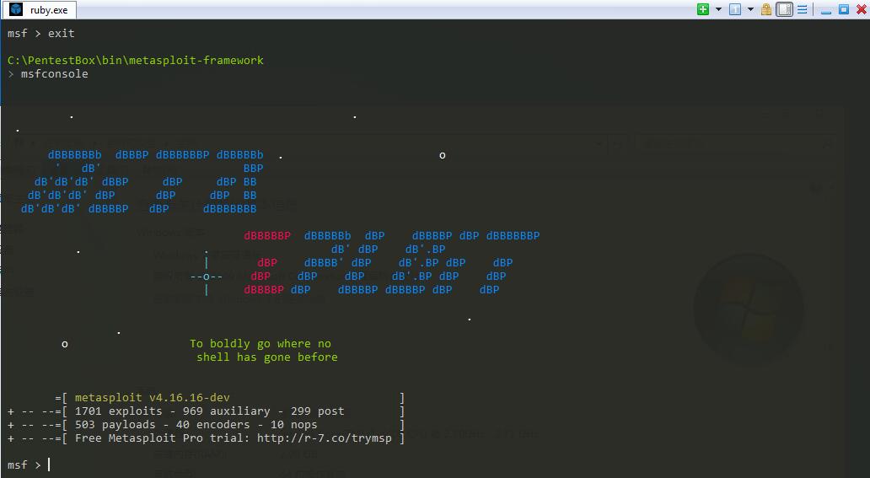Click the http://r-7.co/trymsp trial link
Viewport: 870px width, 478px height.
pos(324,438)
